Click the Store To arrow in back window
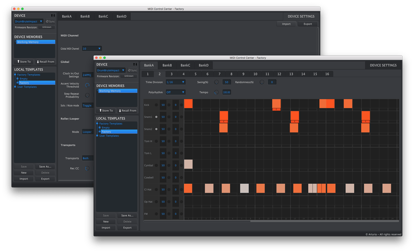The image size is (412, 251). click(19, 61)
